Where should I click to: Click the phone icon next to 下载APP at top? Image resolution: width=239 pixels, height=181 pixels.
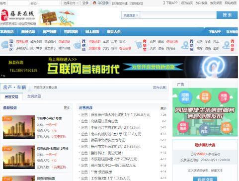pyautogui.click(x=164, y=3)
